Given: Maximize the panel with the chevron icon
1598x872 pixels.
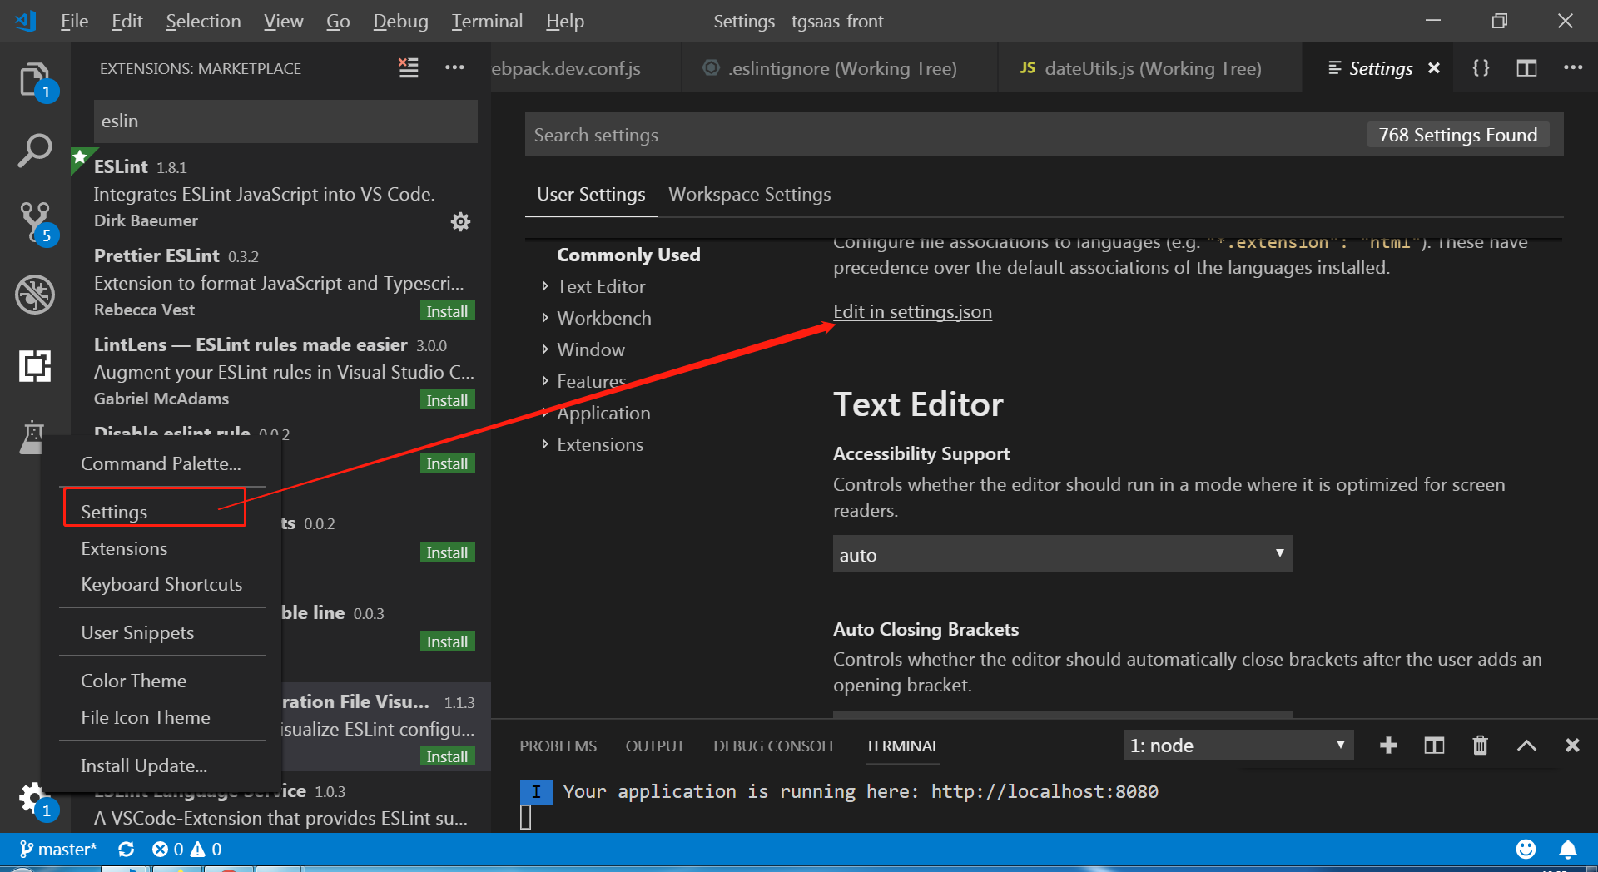Looking at the screenshot, I should click(x=1526, y=745).
